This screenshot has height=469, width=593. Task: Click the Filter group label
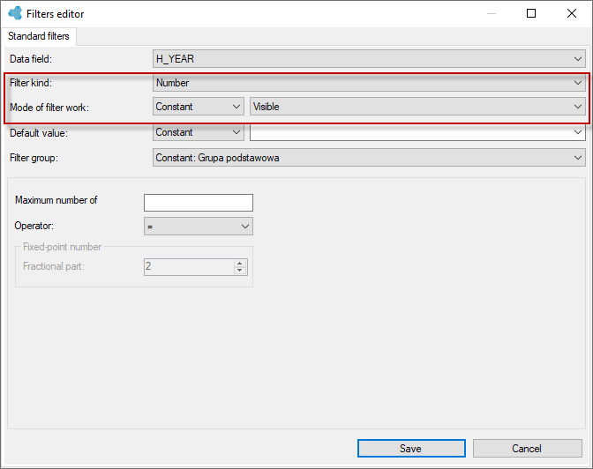pyautogui.click(x=34, y=158)
